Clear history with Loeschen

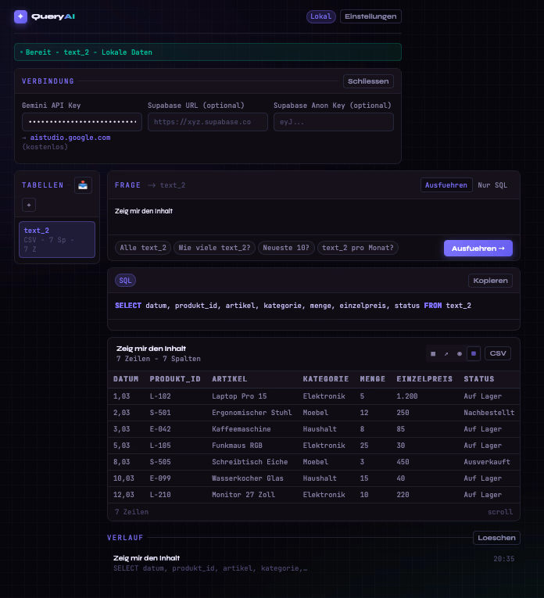496,538
